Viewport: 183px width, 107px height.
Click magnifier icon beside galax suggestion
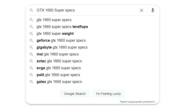(31, 82)
